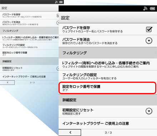This screenshot has height=136, width=157.
Task: Open フィルタリングの設定 item
Action: [x=108, y=76]
